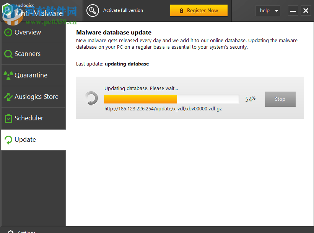
Task: Click the Scanners magnifier icon
Action: pyautogui.click(x=8, y=54)
